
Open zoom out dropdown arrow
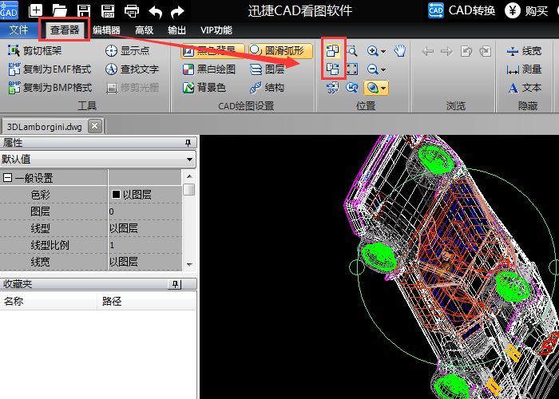click(383, 69)
